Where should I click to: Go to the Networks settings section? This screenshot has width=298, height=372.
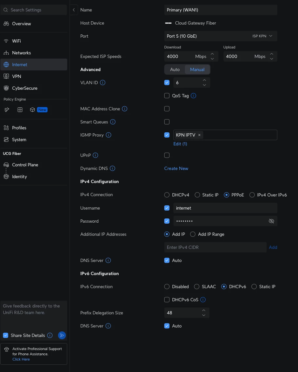point(21,53)
